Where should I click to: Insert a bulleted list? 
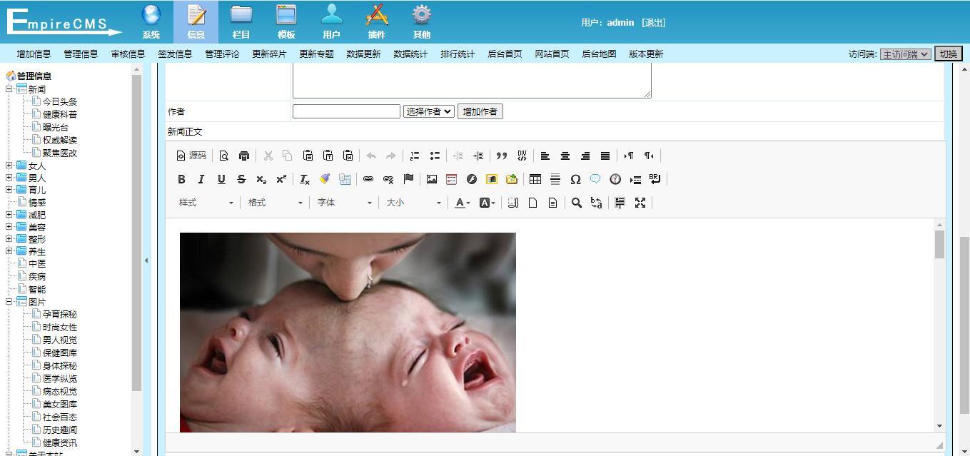pyautogui.click(x=434, y=156)
